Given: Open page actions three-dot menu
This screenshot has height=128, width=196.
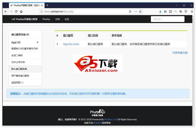Looking at the screenshot, I should [x=136, y=11].
